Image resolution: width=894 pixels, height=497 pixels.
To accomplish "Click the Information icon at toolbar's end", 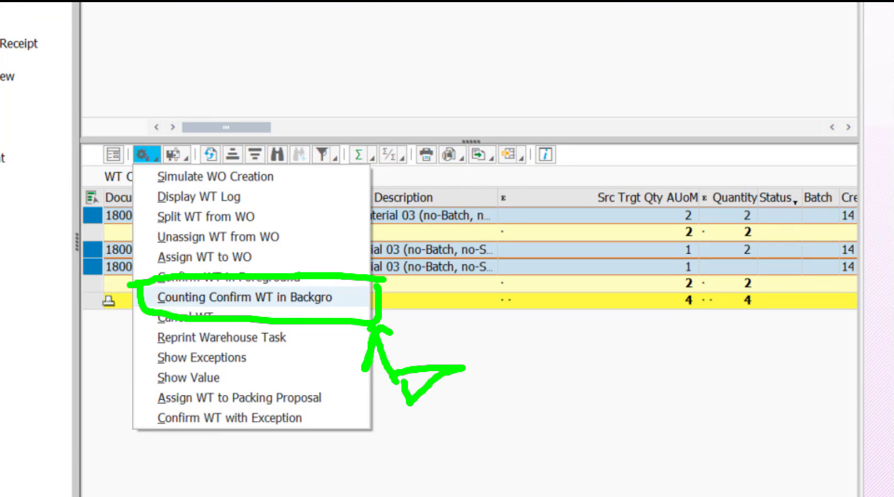I will pos(545,155).
